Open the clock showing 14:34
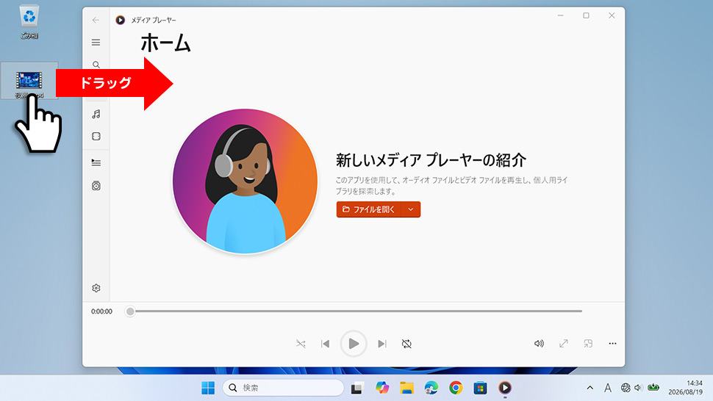The height and width of the screenshot is (401, 713). point(685,388)
